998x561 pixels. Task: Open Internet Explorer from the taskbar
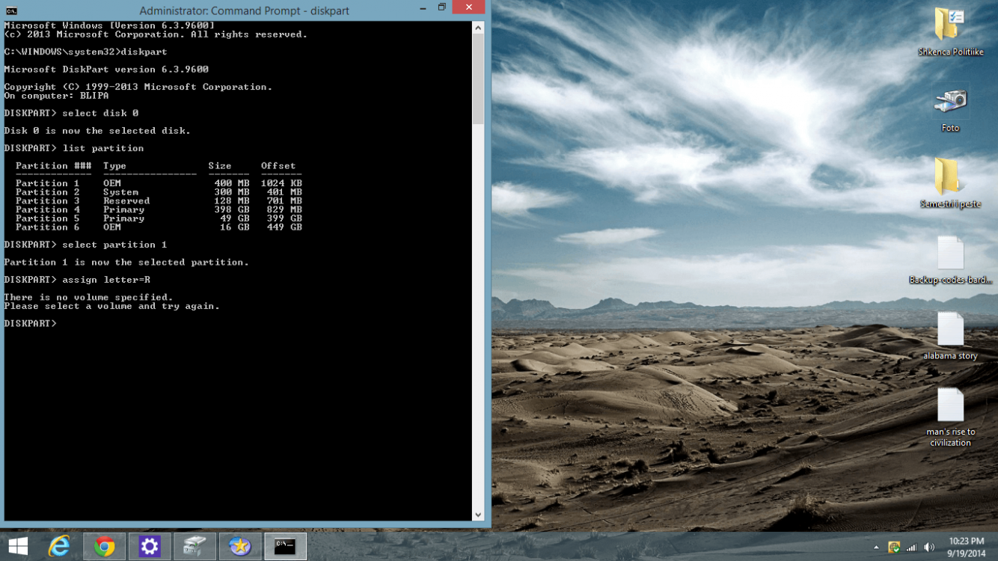(59, 546)
